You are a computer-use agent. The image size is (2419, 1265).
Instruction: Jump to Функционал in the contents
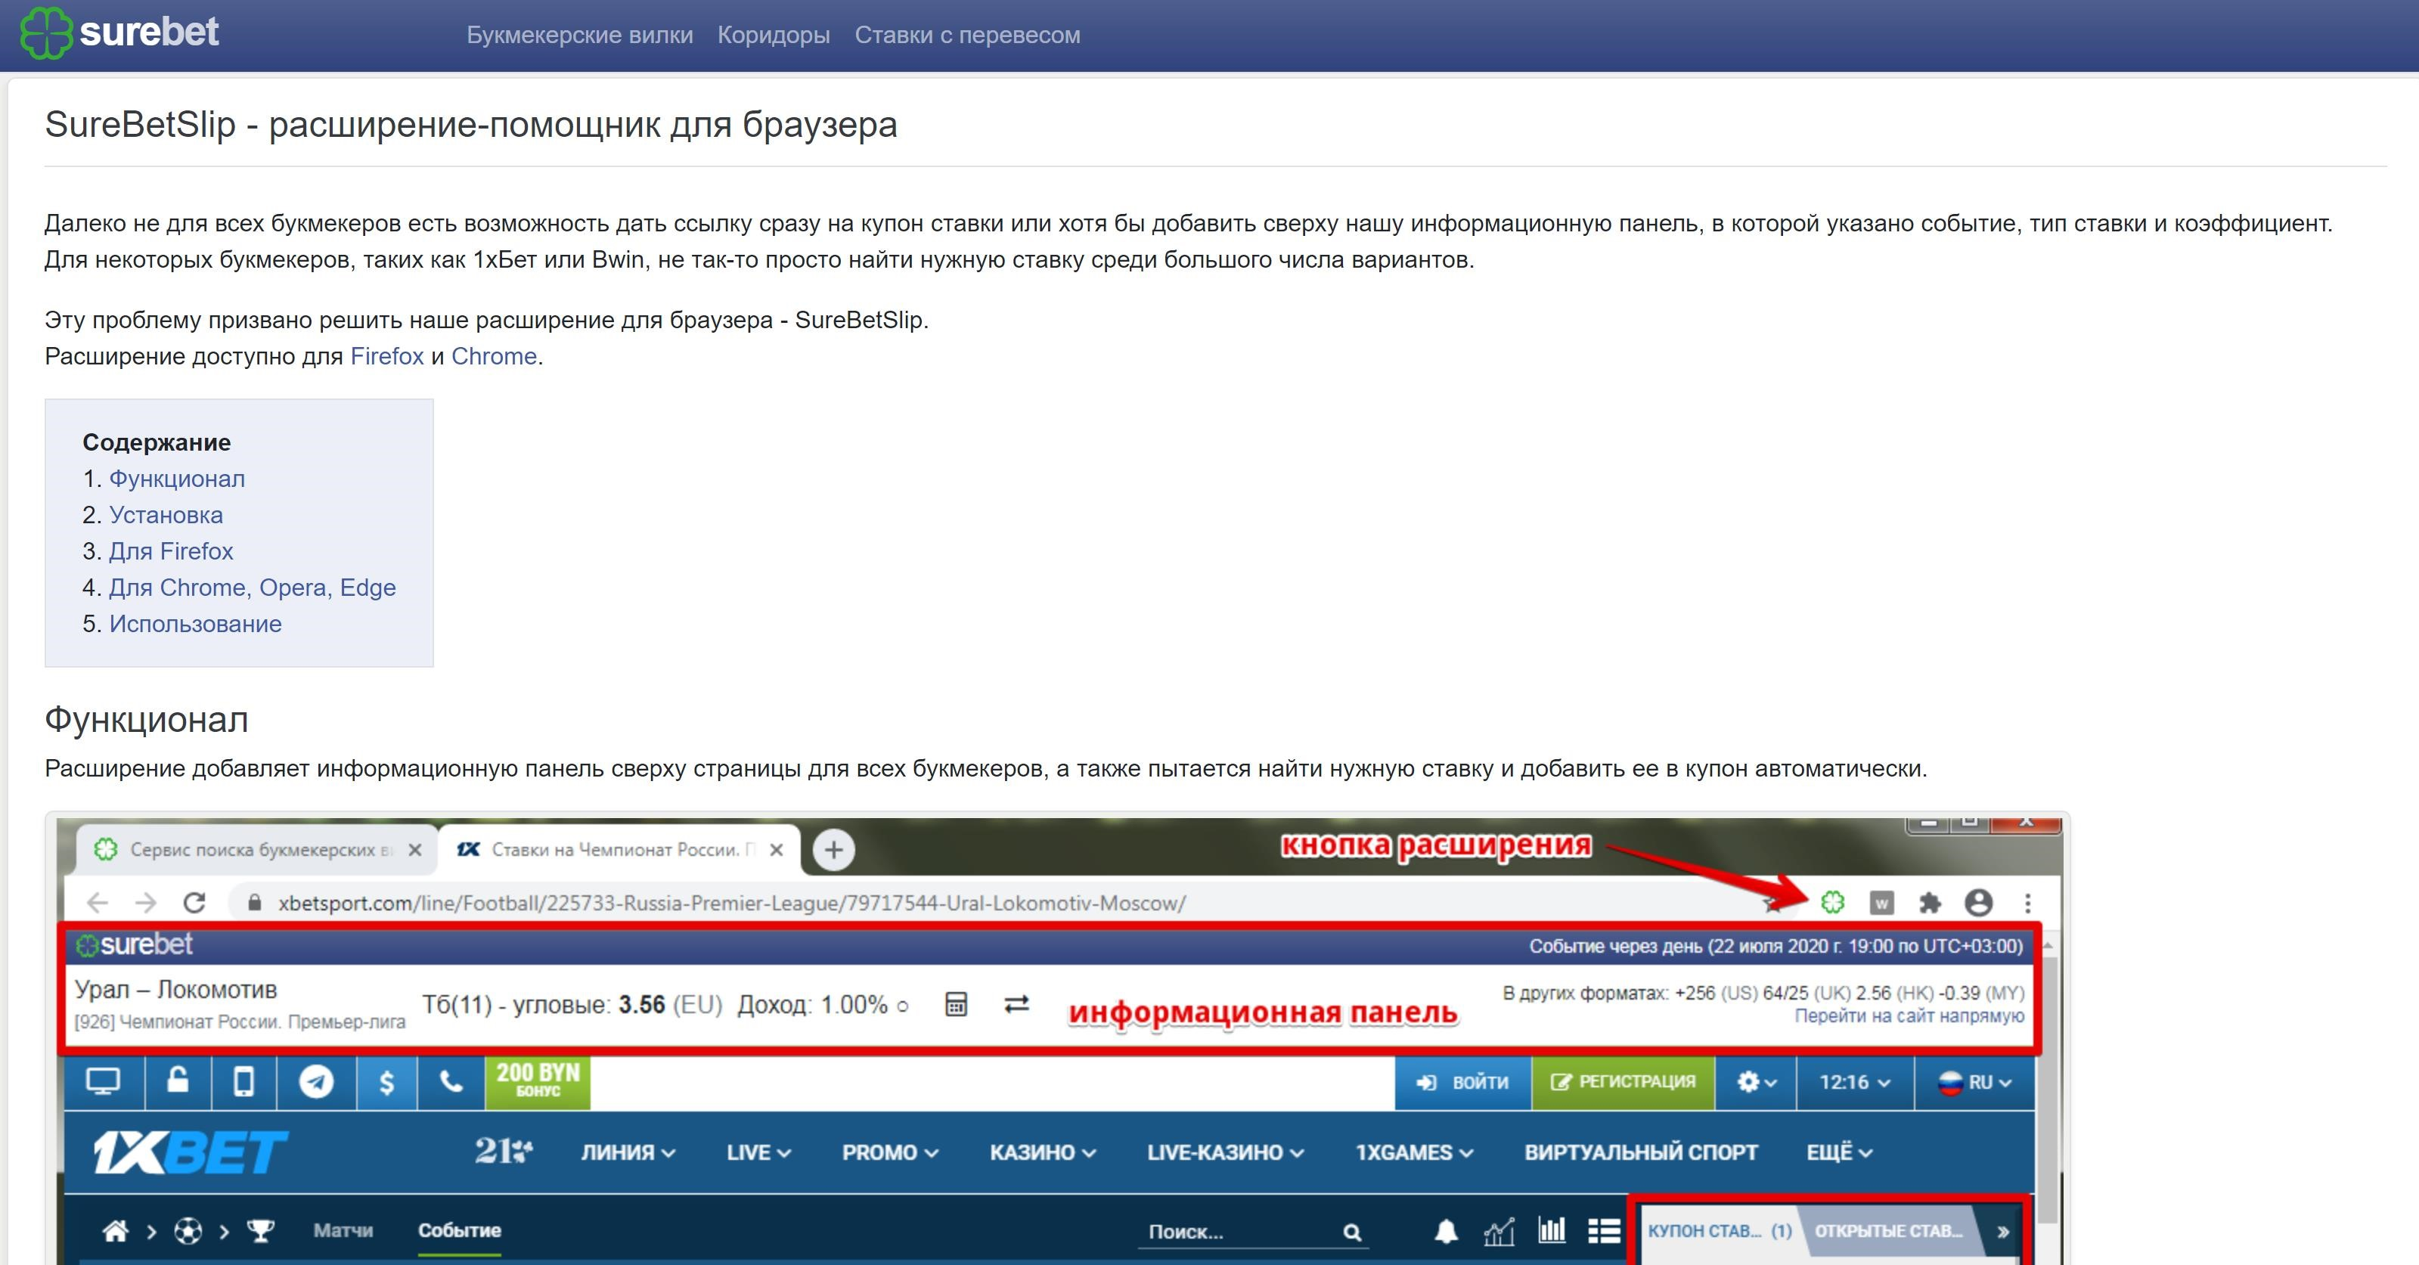pyautogui.click(x=176, y=479)
